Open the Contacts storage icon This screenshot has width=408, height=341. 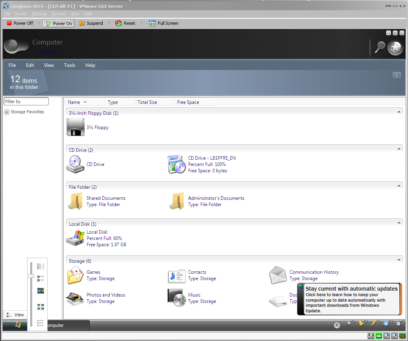click(177, 275)
